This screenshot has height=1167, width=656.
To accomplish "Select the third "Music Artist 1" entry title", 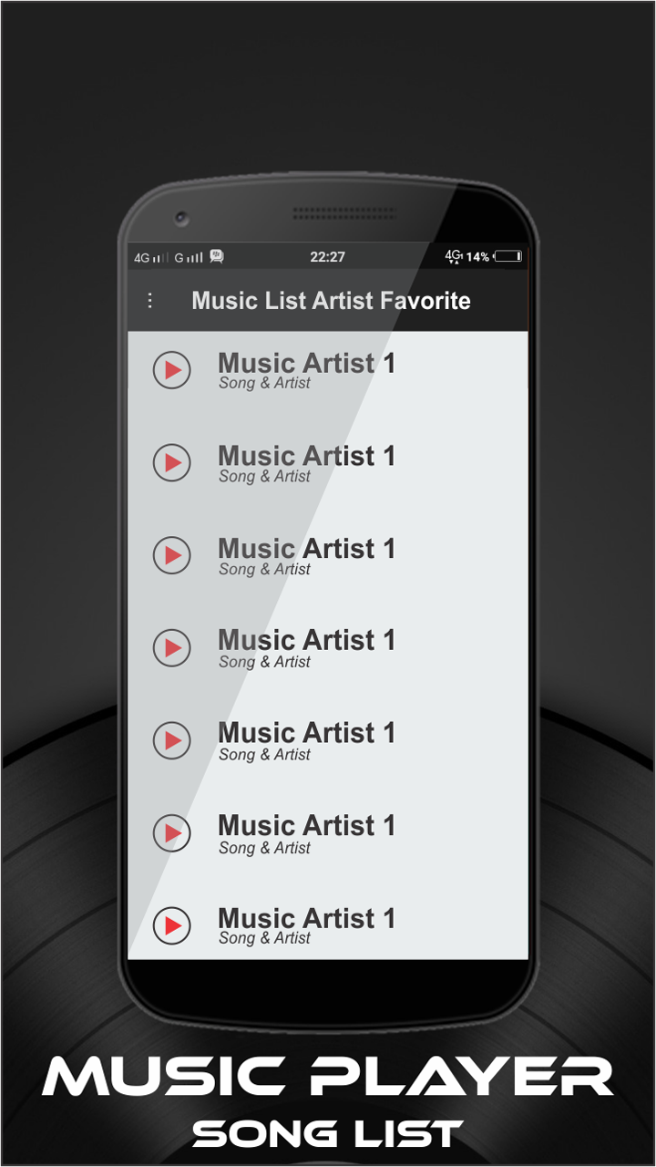I will coord(306,549).
